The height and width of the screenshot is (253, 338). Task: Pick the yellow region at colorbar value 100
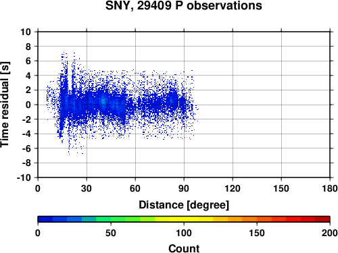point(184,219)
